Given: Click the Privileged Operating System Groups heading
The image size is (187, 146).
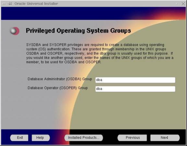Looking at the screenshot, I should pyautogui.click(x=78, y=31).
